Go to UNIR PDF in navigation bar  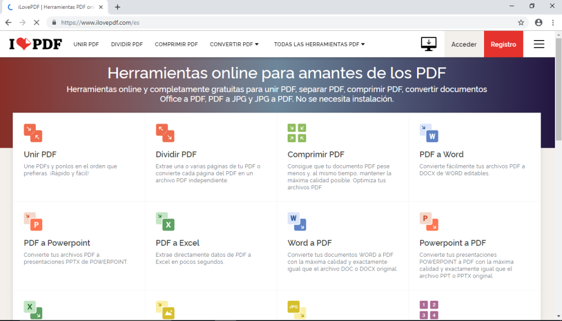[86, 44]
